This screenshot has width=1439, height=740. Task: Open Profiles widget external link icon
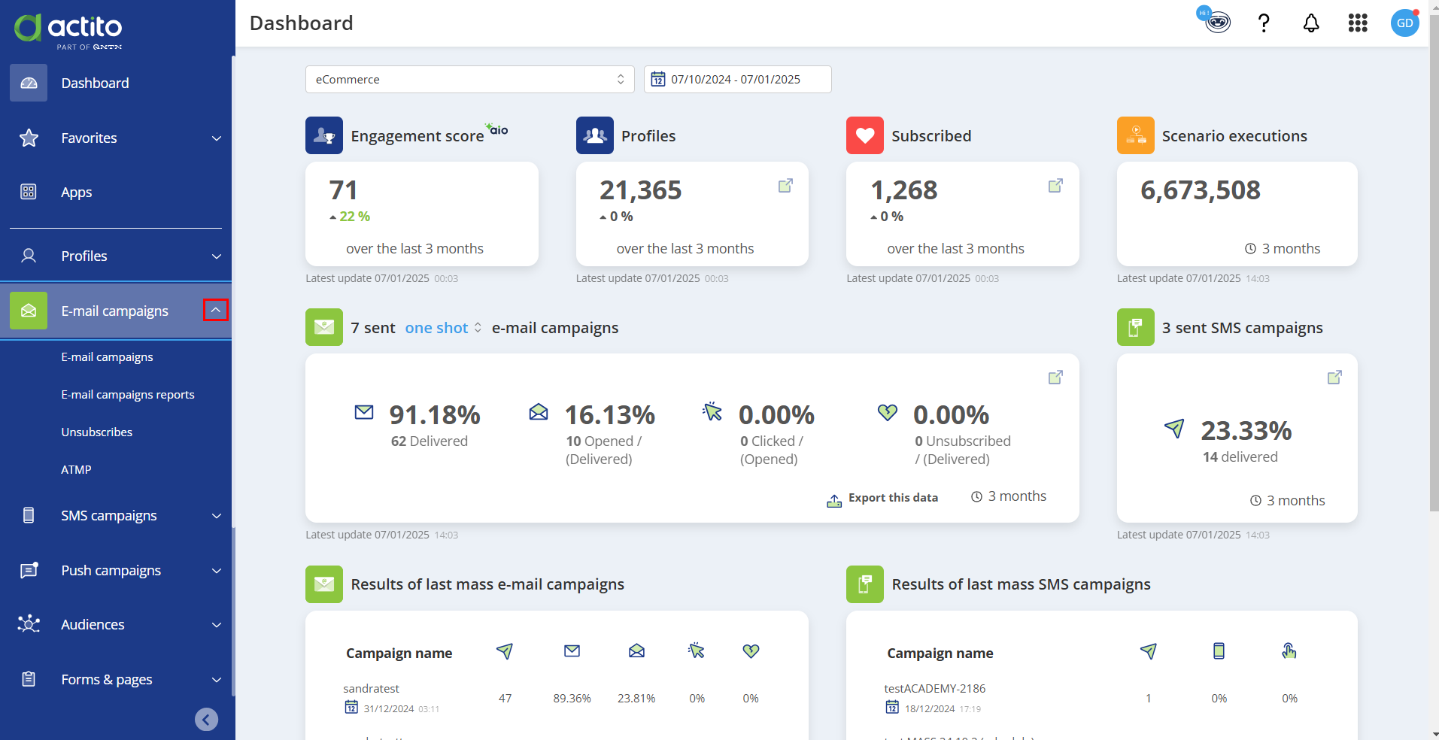click(x=785, y=185)
